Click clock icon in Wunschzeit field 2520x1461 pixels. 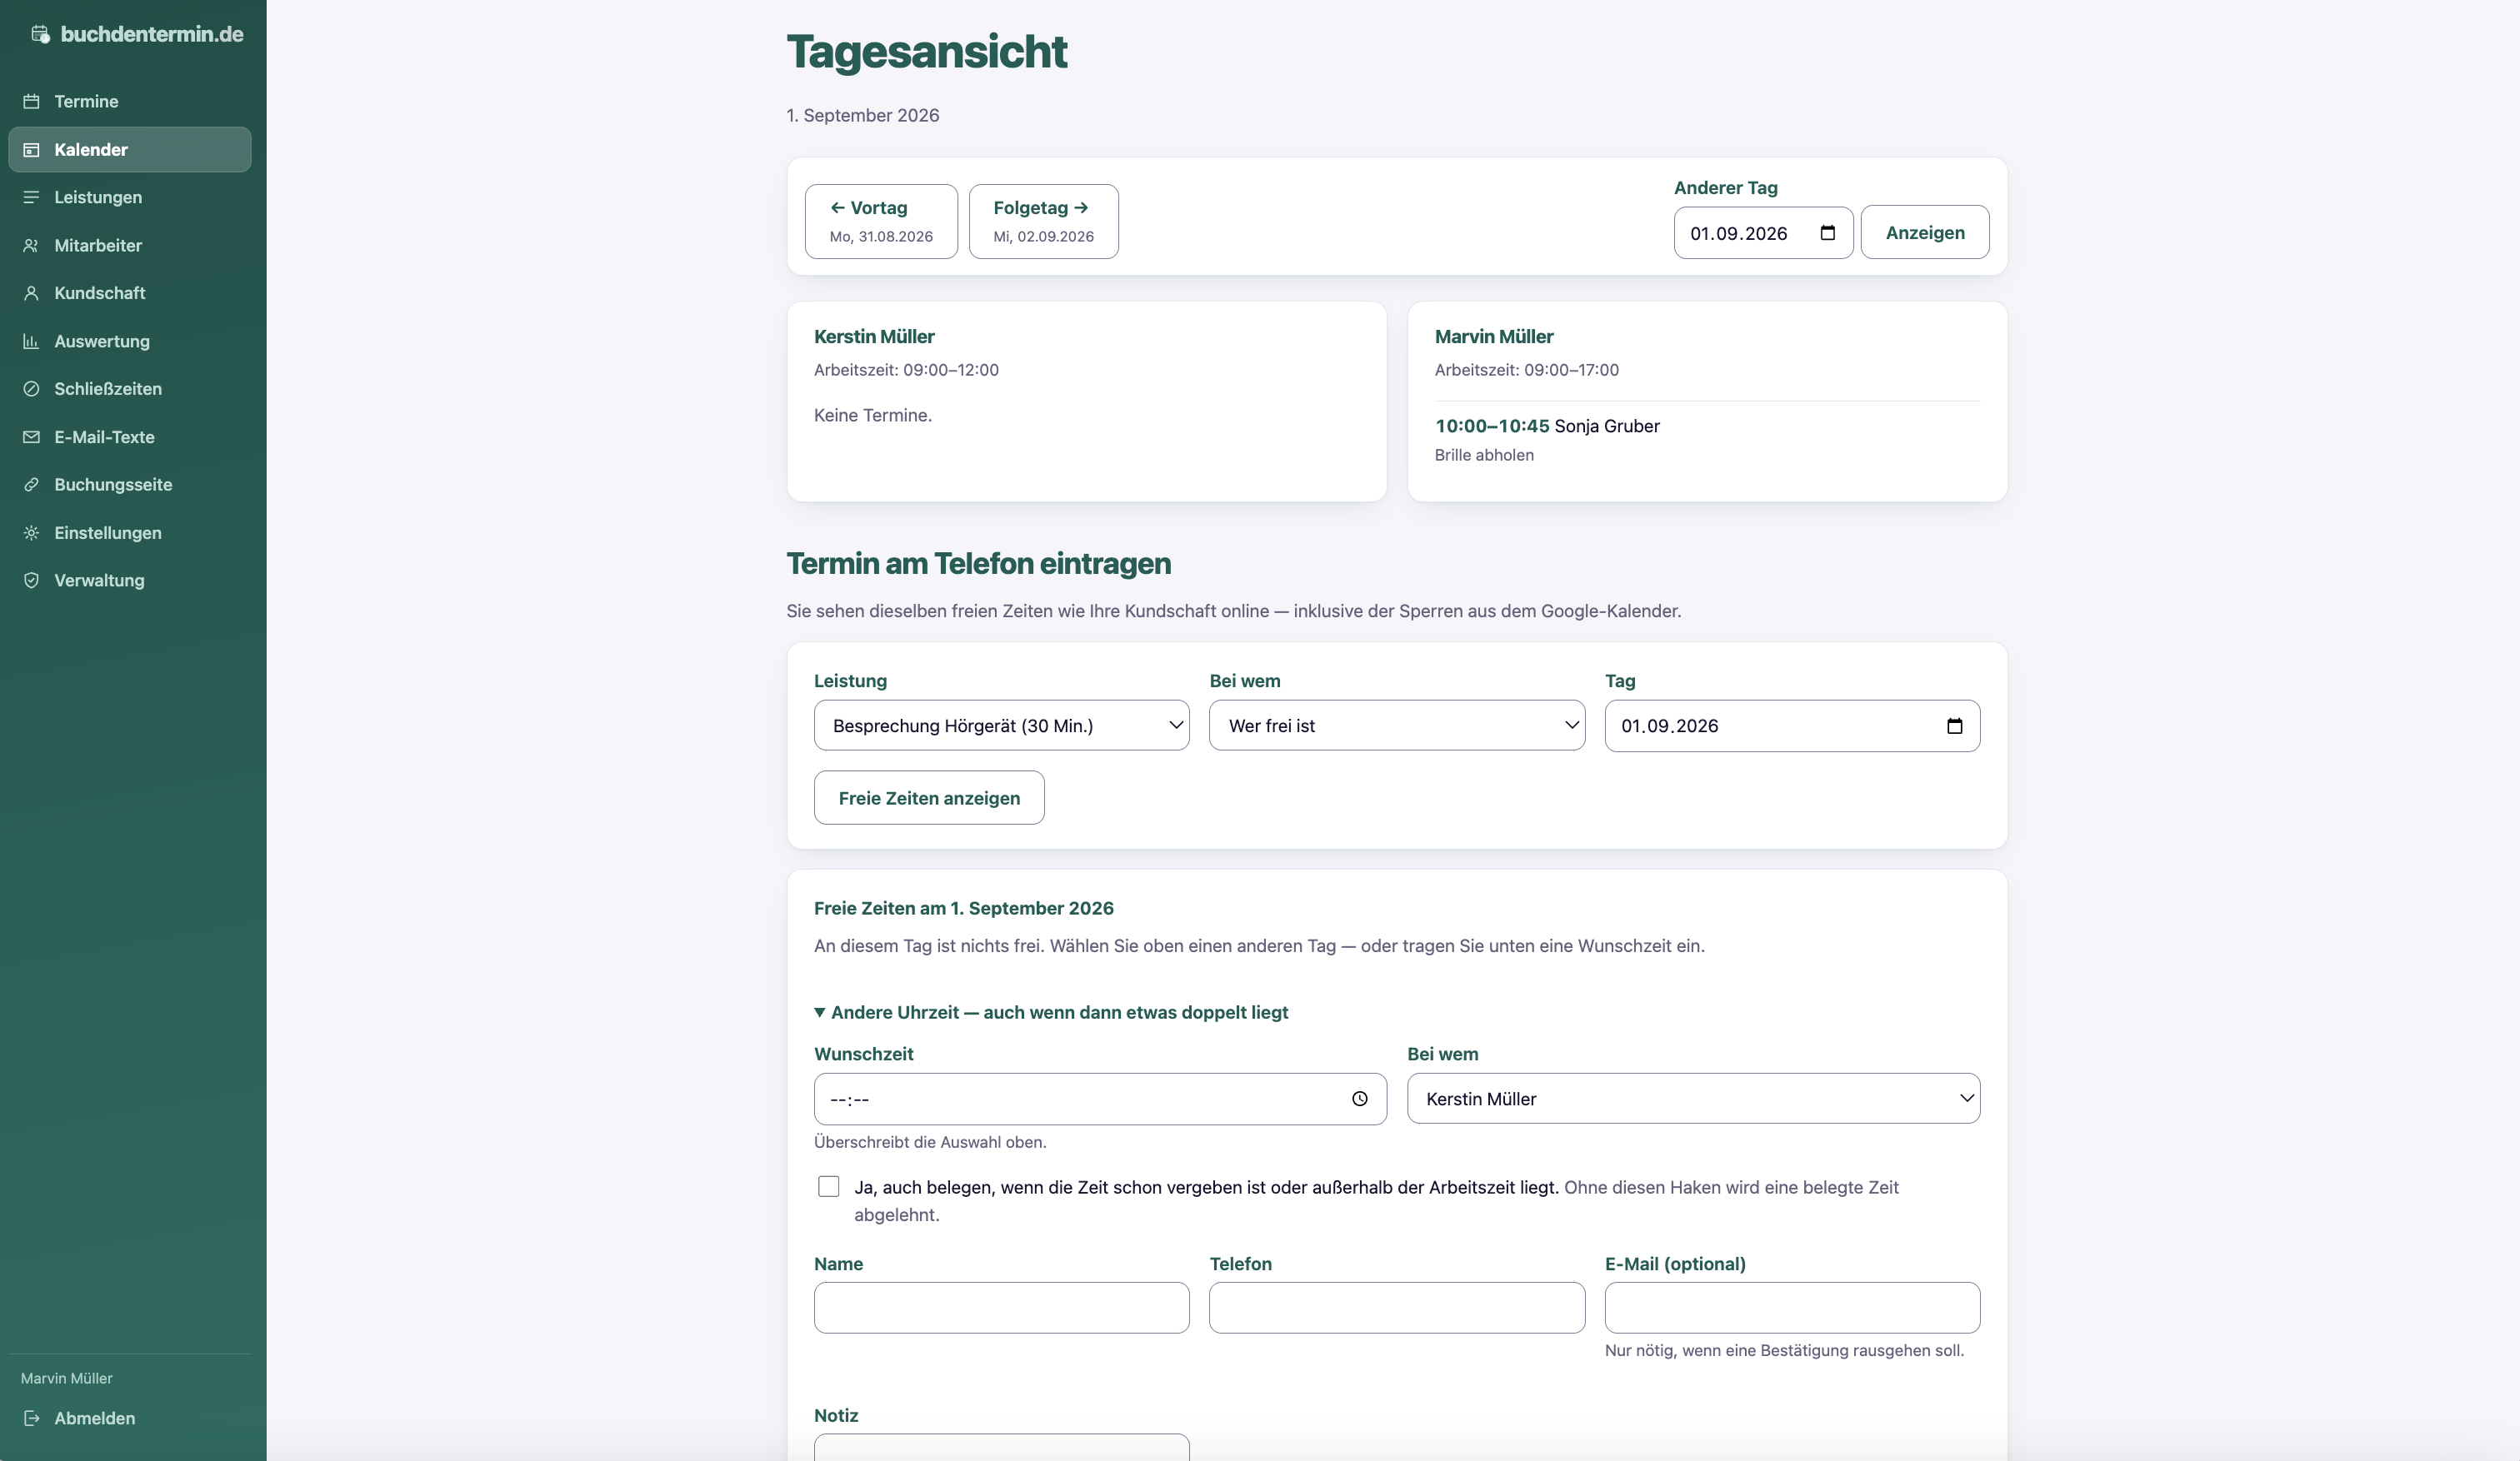pyautogui.click(x=1359, y=1098)
